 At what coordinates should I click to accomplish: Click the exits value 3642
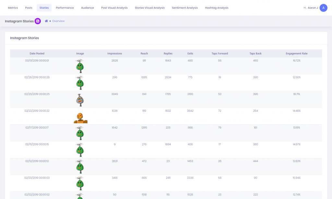point(190,111)
